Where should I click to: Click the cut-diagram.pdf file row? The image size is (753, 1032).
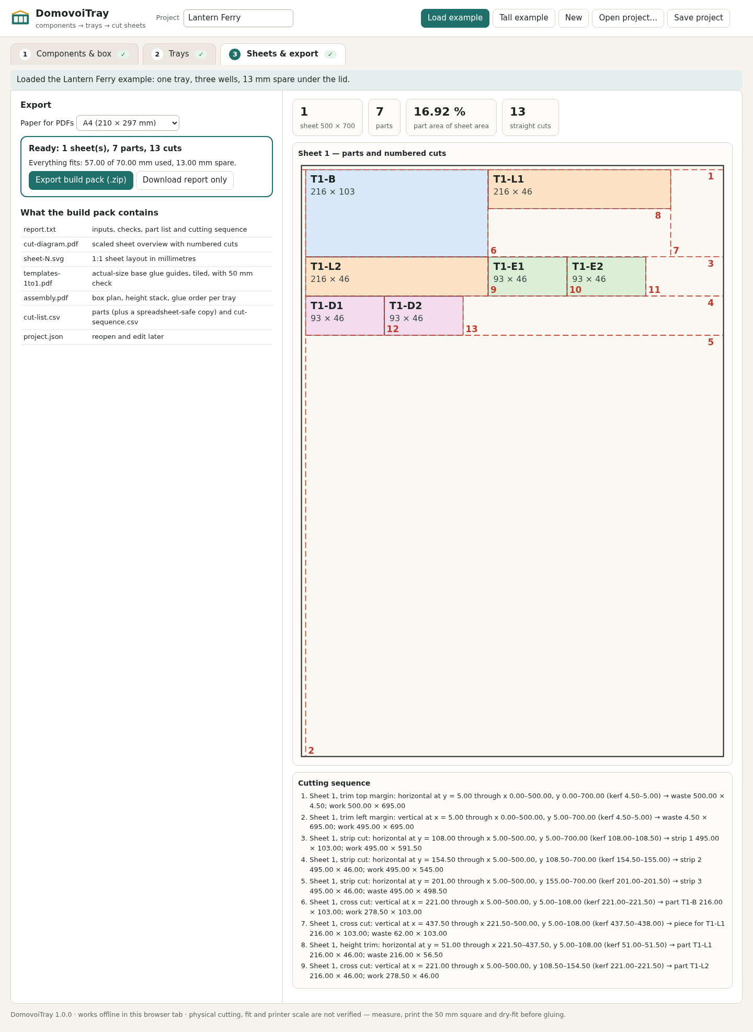coord(146,244)
